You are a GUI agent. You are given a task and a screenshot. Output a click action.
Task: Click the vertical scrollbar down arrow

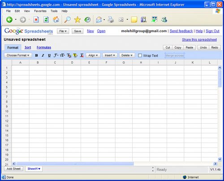pos(220,159)
